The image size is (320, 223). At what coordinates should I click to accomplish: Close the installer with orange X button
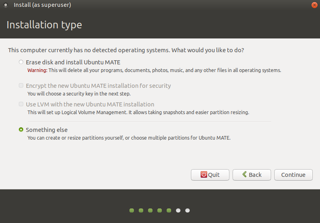click(314, 5)
